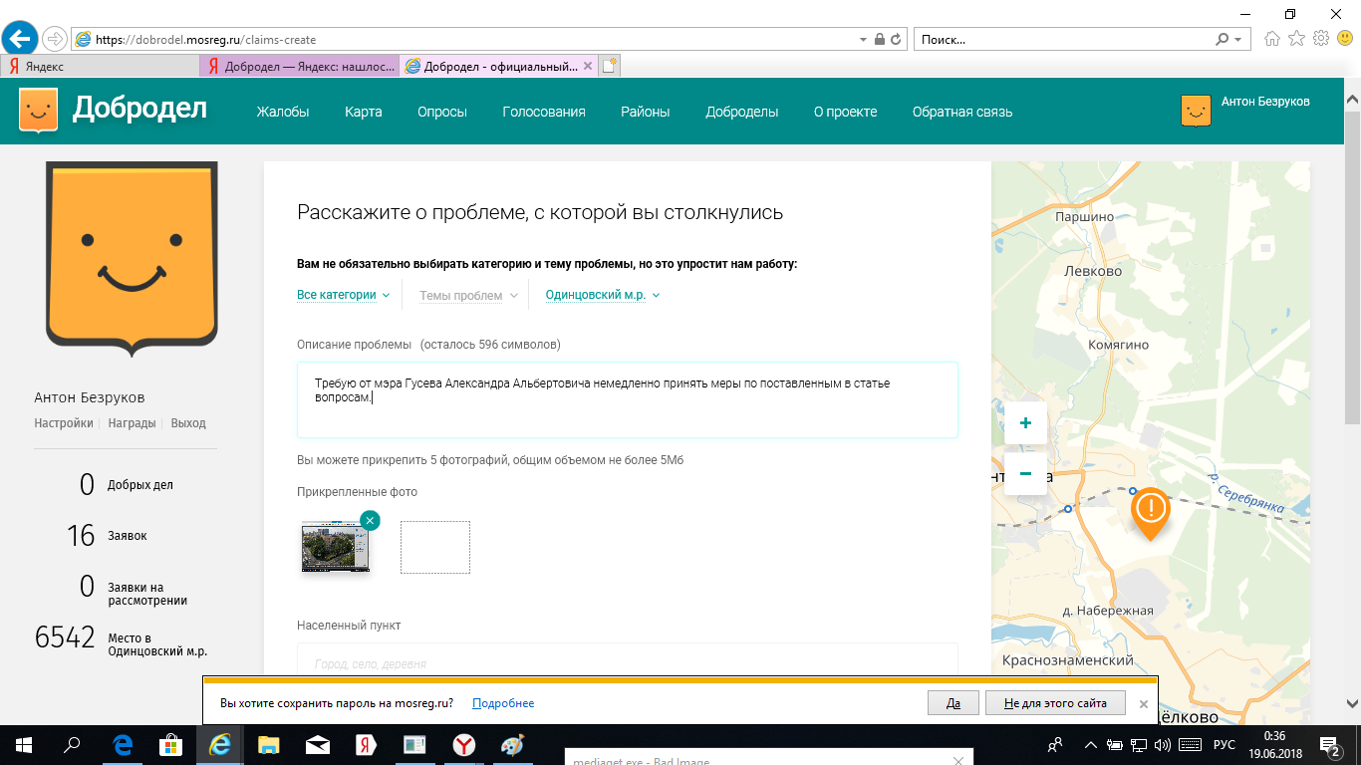This screenshot has height=765, width=1361.
Task: Click the Добродел logo icon in header
Action: [x=38, y=111]
